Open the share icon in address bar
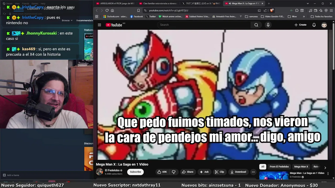The image size is (335, 188). pos(265,10)
